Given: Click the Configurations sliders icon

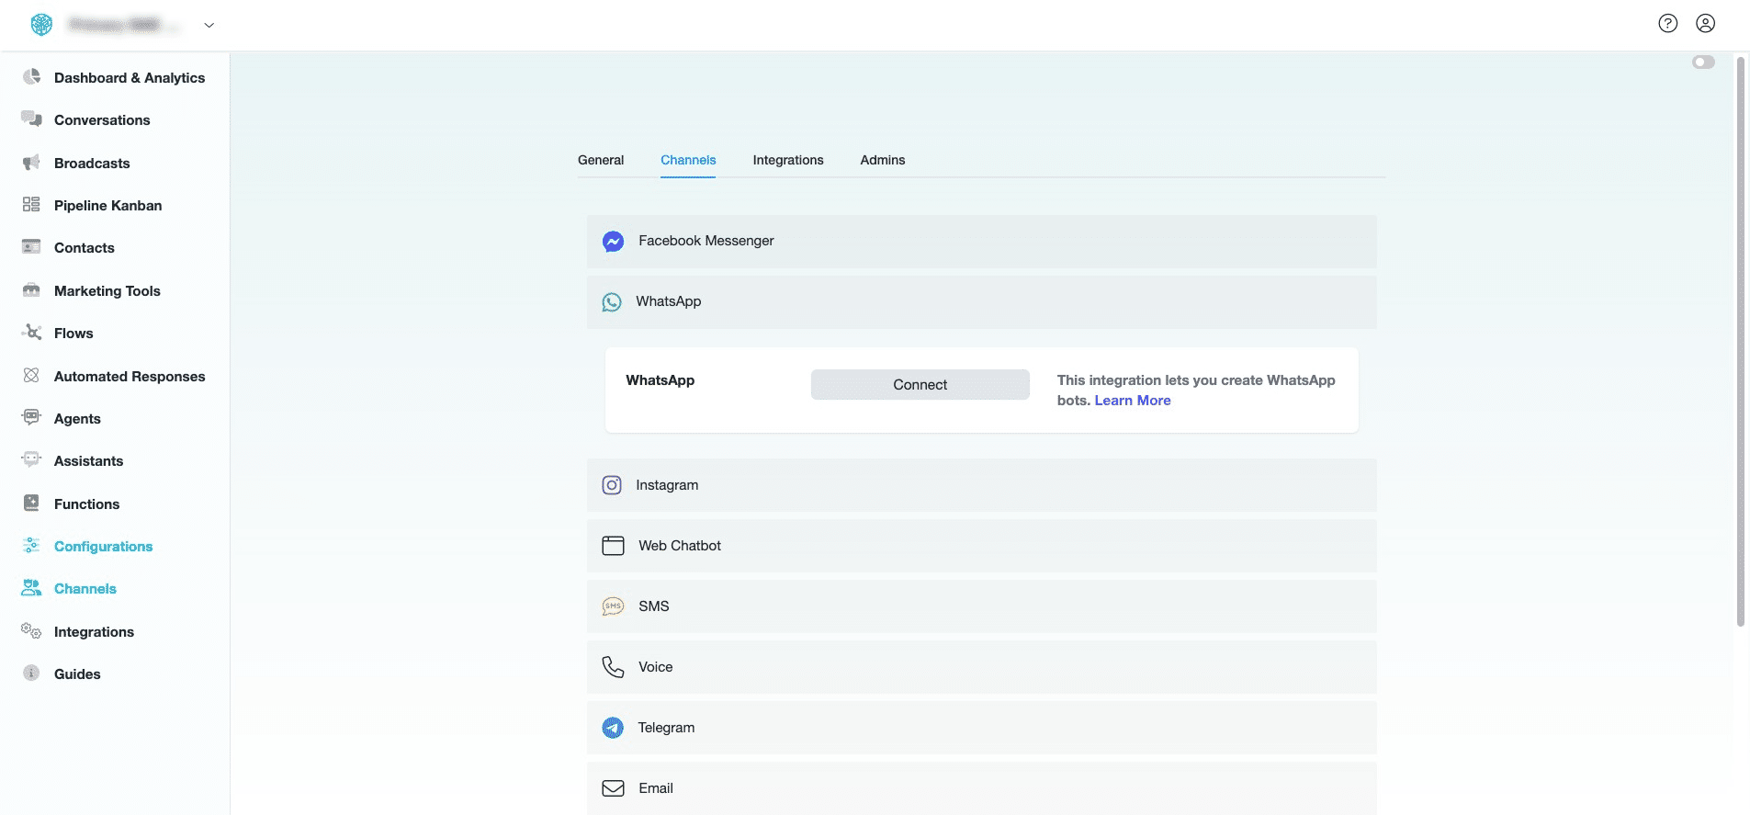Looking at the screenshot, I should (31, 546).
